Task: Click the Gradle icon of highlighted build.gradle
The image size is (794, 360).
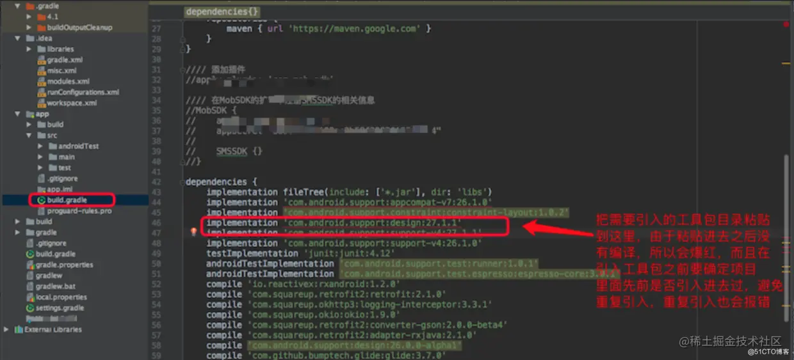Action: click(x=41, y=200)
